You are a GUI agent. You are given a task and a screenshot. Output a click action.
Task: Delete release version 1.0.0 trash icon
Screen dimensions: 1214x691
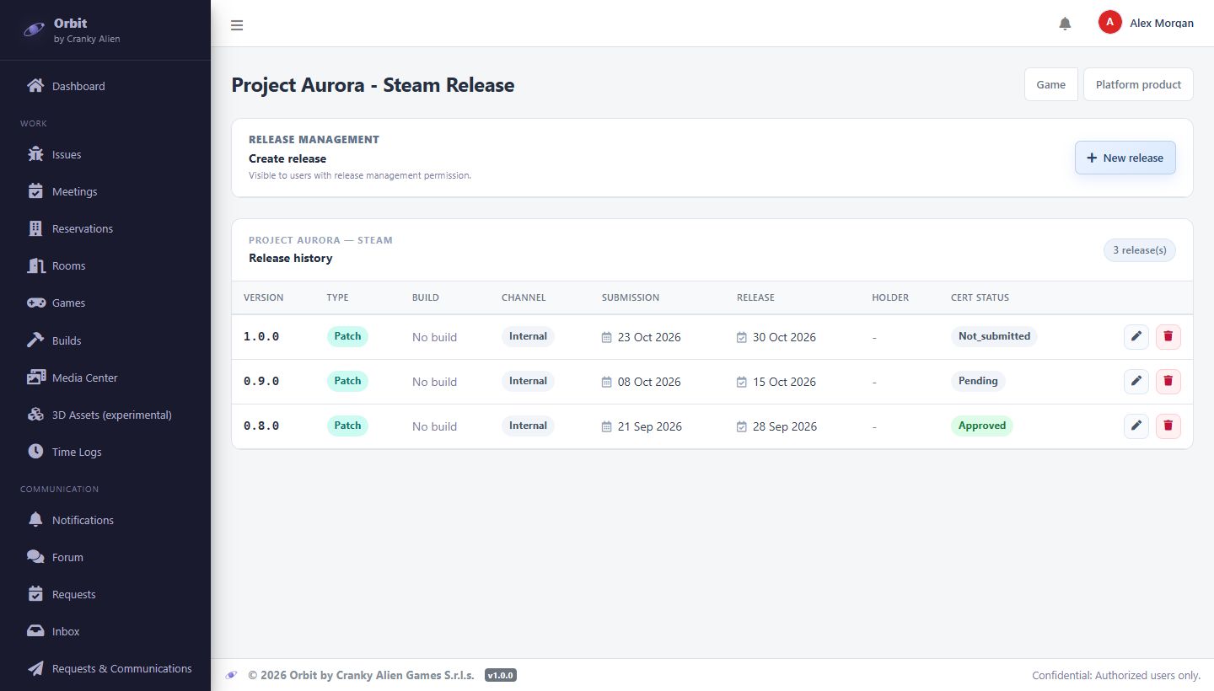1168,336
